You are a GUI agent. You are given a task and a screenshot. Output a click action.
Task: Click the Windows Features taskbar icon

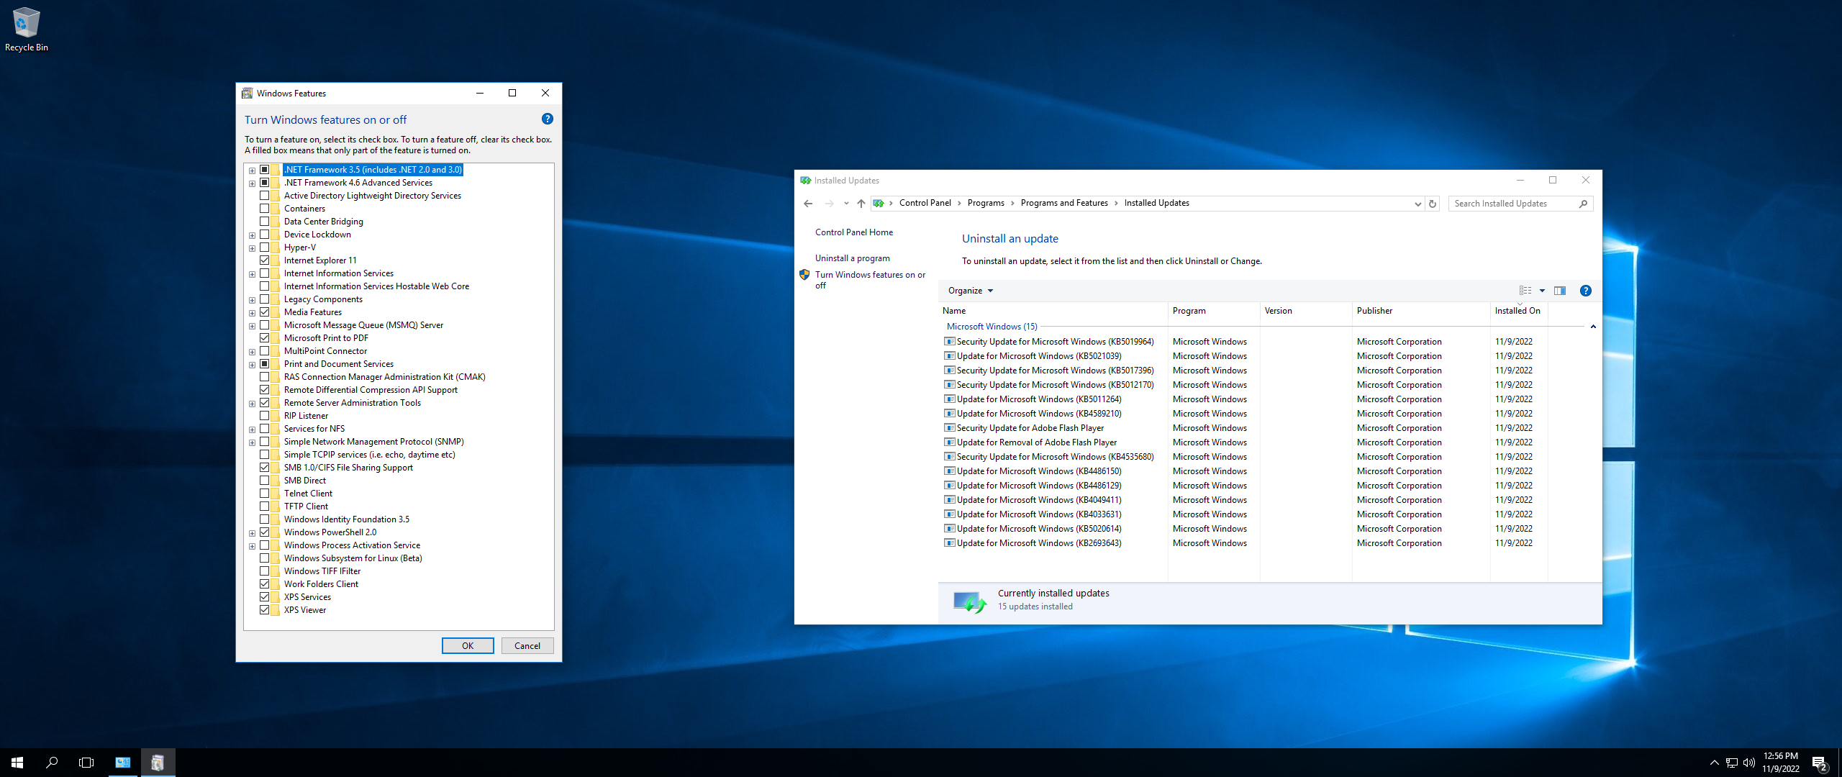[x=158, y=763]
